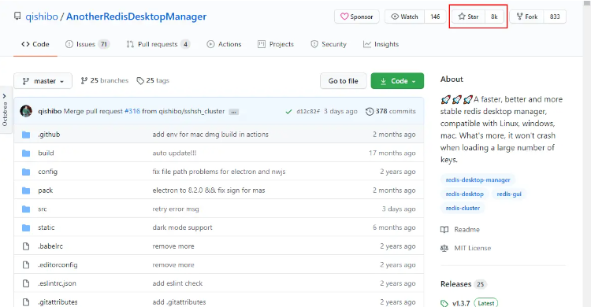Open the config folder
Image resolution: width=591 pixels, height=307 pixels.
click(47, 172)
